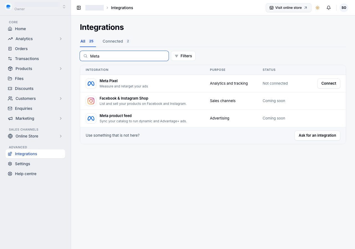Expand the Products submenu chevron
Viewport: 355px width, 249px height.
pyautogui.click(x=61, y=69)
